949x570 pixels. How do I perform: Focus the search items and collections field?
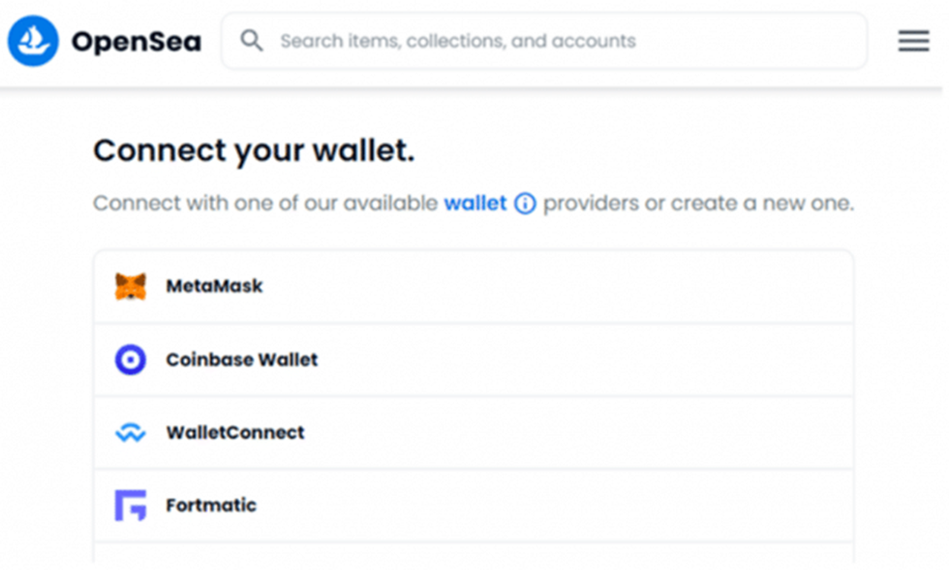pyautogui.click(x=544, y=41)
